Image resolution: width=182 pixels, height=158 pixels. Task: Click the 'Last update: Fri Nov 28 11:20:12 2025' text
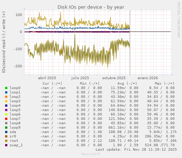click(136, 150)
